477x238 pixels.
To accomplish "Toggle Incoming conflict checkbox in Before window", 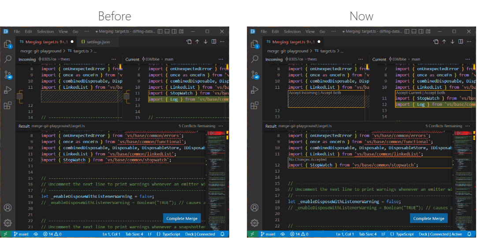I will tap(19, 96).
